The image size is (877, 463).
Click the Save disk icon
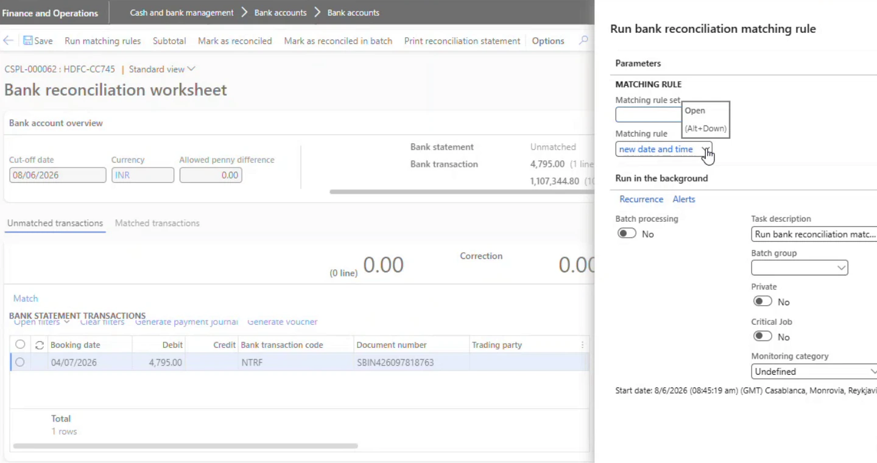coord(28,41)
